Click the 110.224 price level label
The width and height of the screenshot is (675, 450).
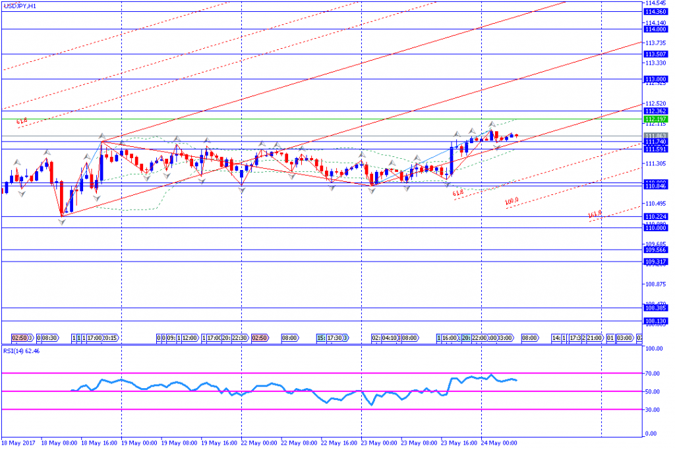656,217
